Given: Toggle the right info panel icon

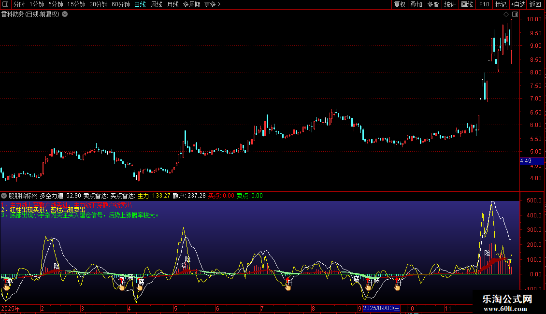Looking at the screenshot, I should tap(515, 14).
